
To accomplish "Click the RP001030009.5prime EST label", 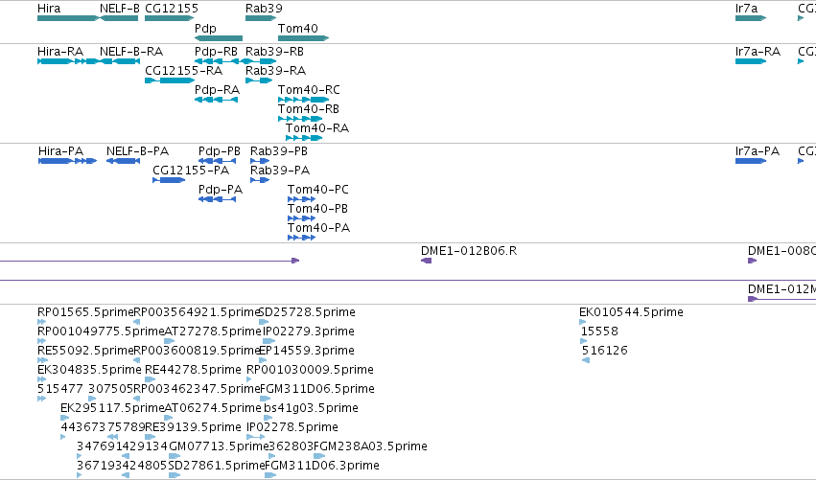I will 310,371.
